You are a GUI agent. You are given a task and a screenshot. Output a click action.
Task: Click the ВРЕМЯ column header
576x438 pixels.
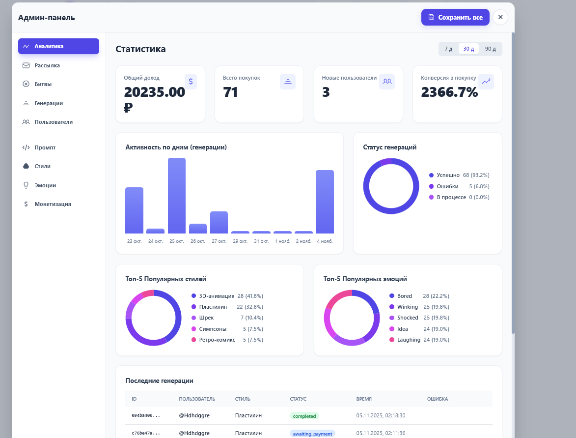364,399
